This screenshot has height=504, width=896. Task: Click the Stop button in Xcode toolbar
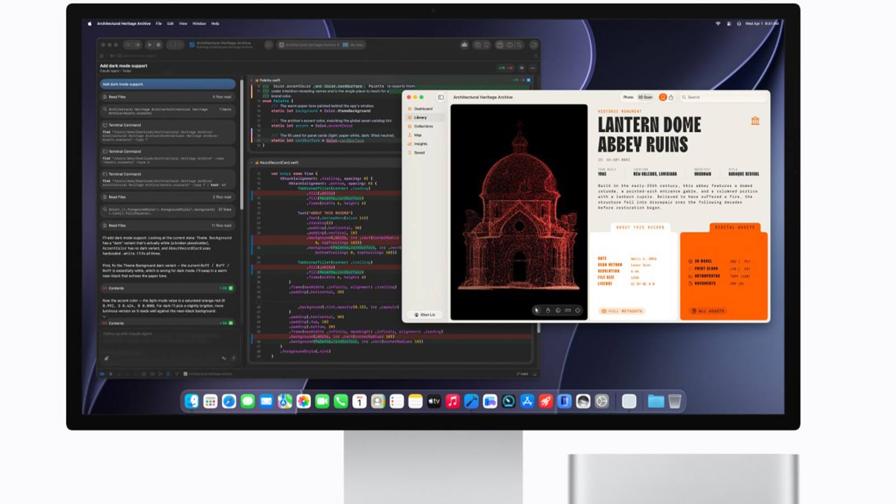point(158,45)
